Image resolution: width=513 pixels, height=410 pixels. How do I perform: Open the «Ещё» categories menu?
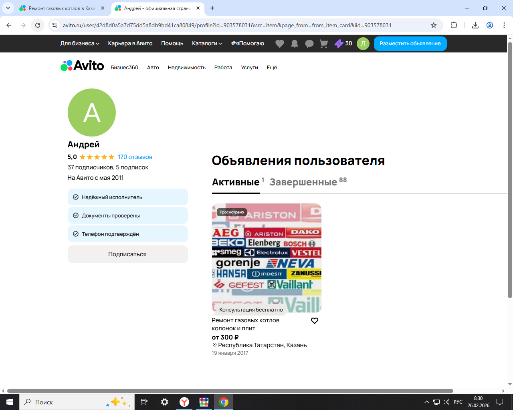click(272, 68)
